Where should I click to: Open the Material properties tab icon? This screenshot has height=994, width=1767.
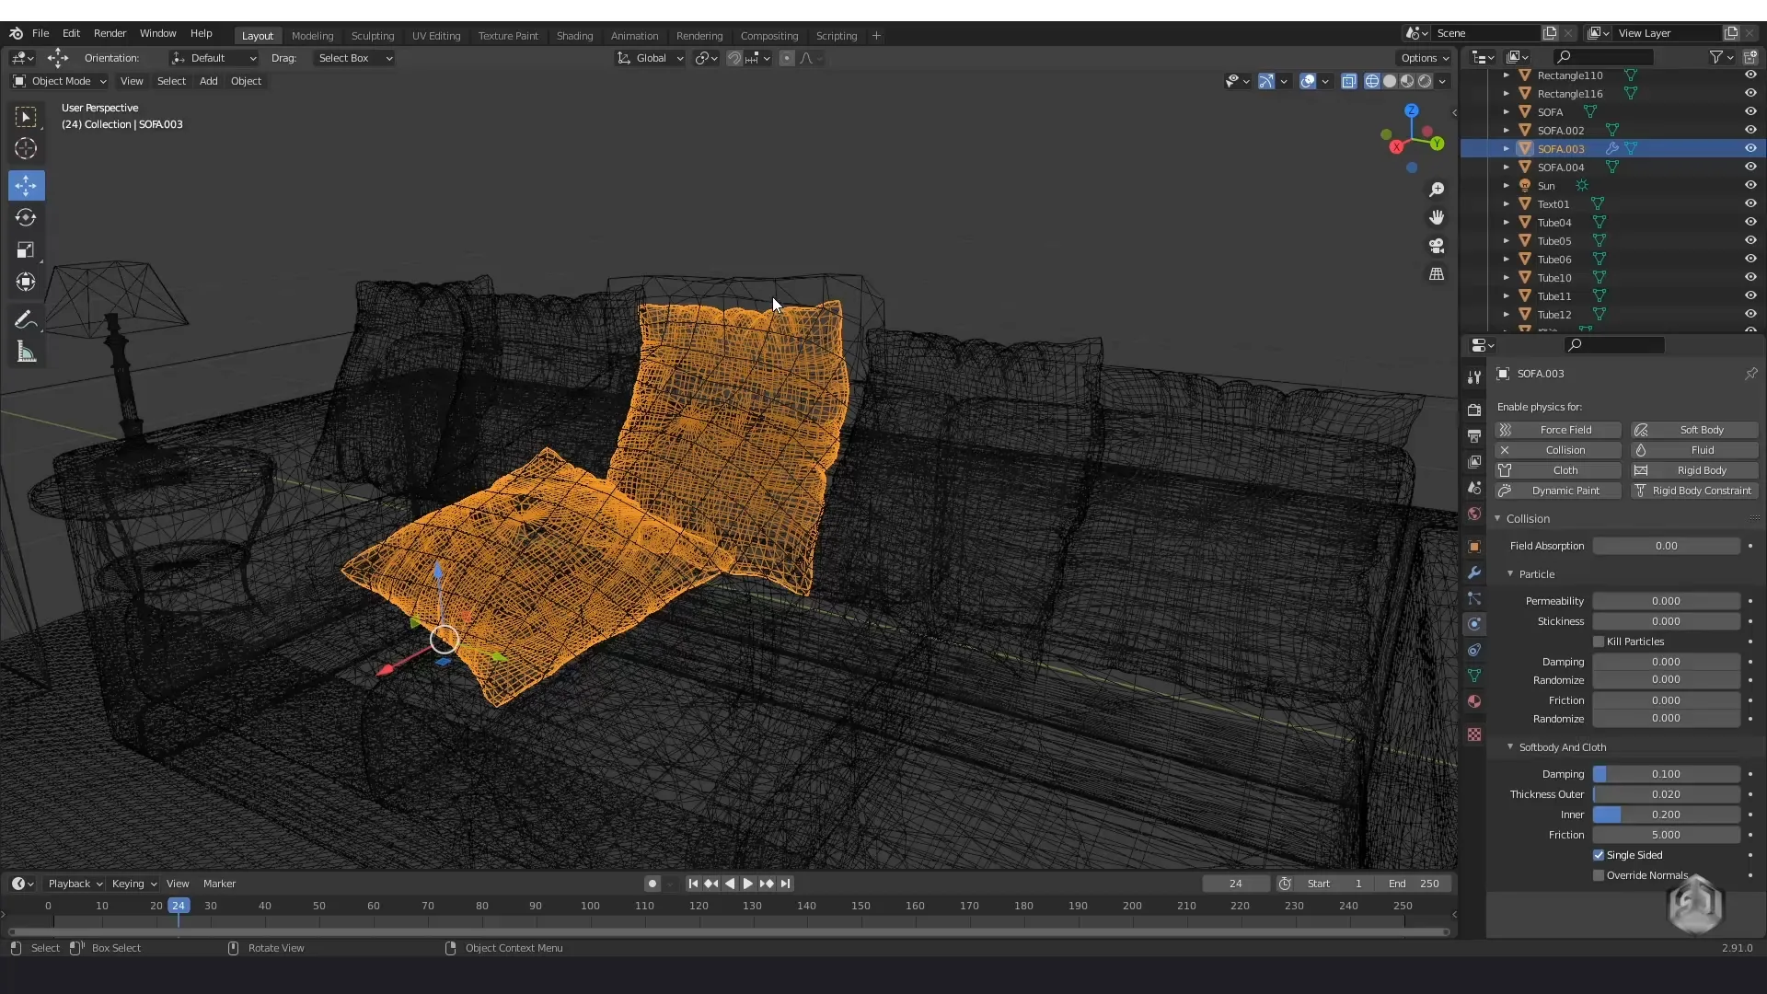(x=1474, y=701)
